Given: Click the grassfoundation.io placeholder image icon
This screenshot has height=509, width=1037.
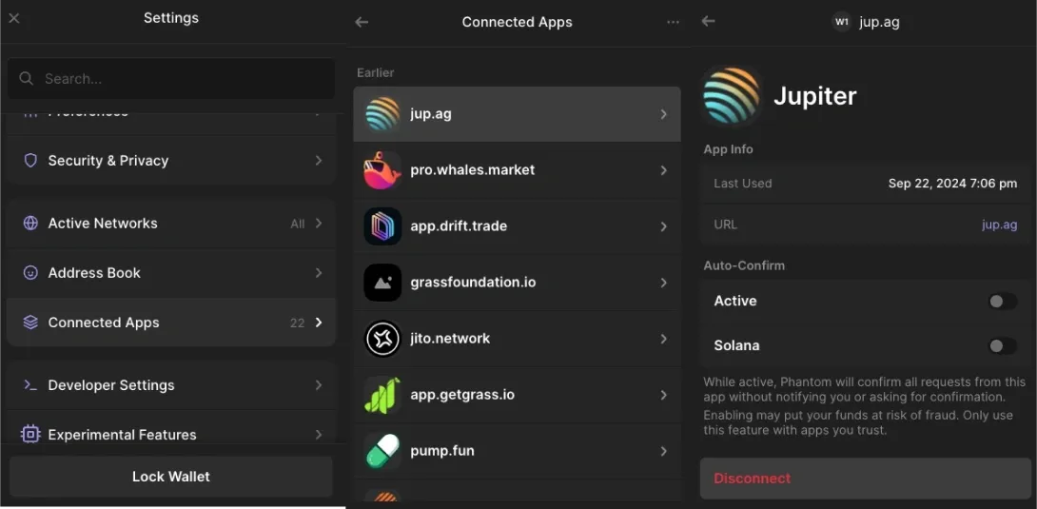Looking at the screenshot, I should pyautogui.click(x=382, y=283).
